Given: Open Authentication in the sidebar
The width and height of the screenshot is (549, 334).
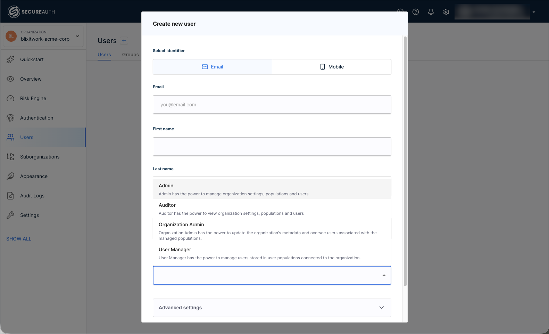Looking at the screenshot, I should click(43, 118).
